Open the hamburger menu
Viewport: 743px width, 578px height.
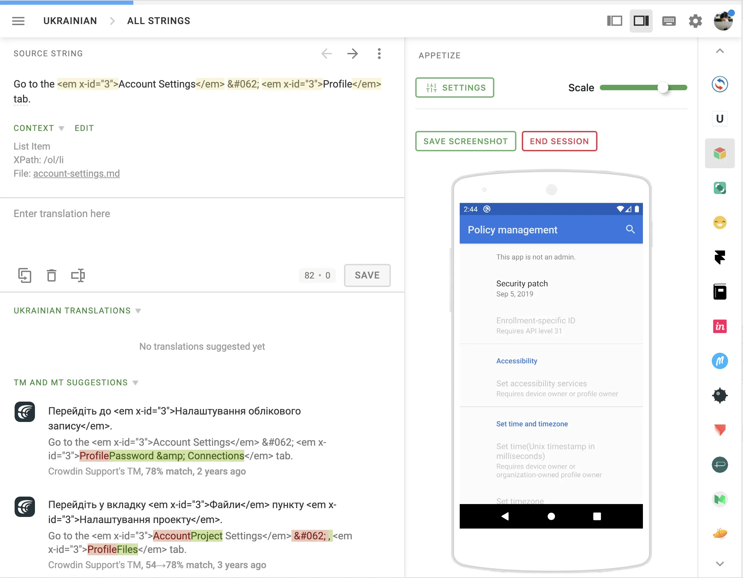coord(18,21)
